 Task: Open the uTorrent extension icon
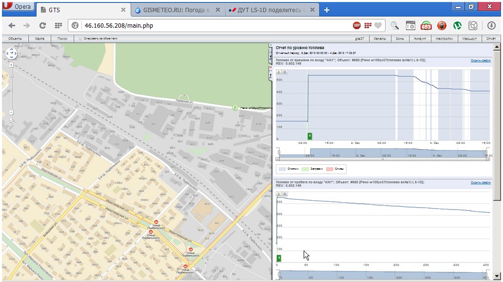457,25
